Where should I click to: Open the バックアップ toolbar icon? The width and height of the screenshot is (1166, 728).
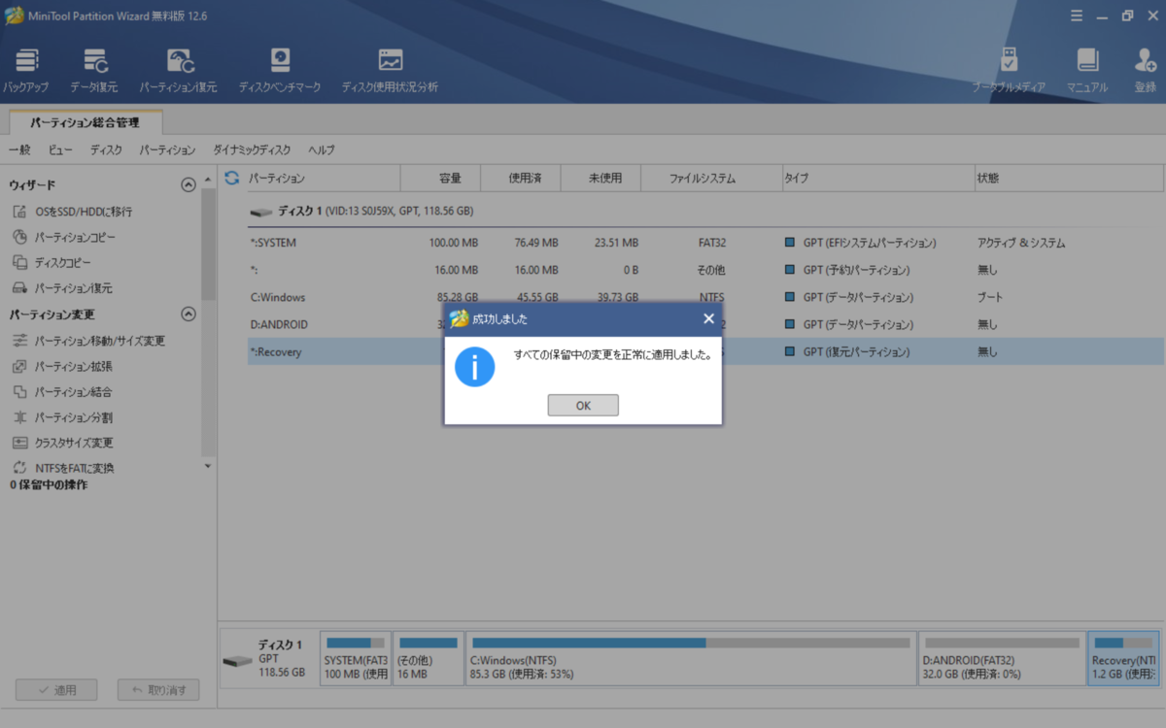(26, 72)
